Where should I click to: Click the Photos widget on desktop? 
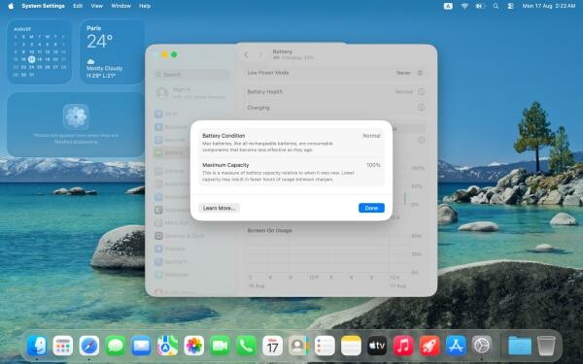click(76, 124)
